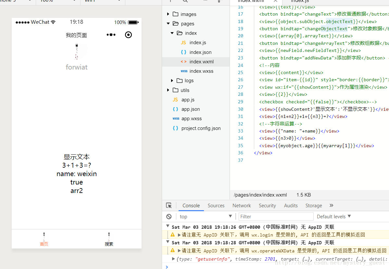Screen dimensions: 389x269
Task: Open the Default levels dropdown
Action: pyautogui.click(x=334, y=217)
